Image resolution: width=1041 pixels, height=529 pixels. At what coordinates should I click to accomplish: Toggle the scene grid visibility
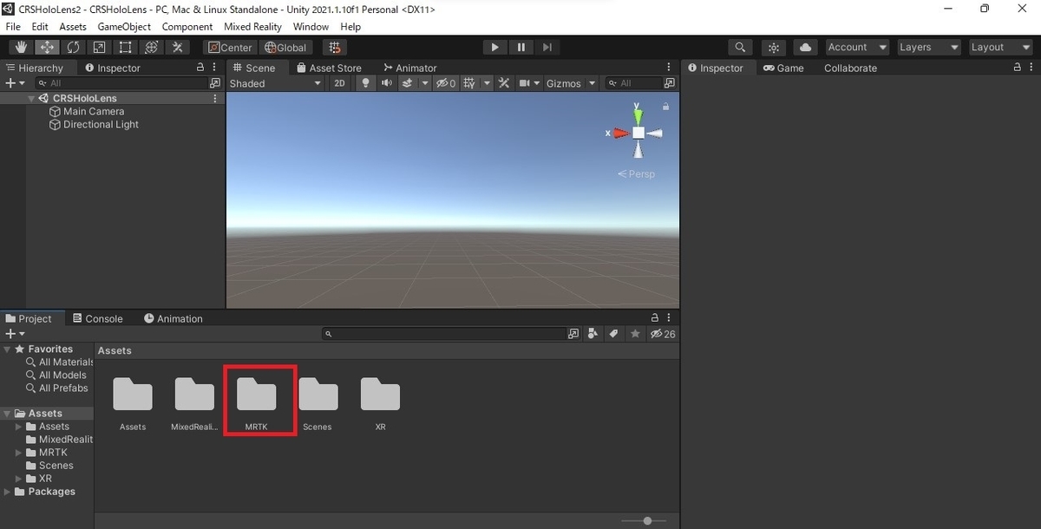coord(470,83)
